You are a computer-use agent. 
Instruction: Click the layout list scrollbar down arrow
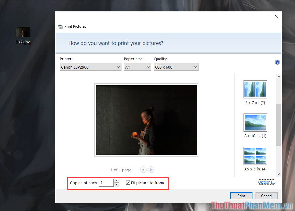pyautogui.click(x=279, y=174)
